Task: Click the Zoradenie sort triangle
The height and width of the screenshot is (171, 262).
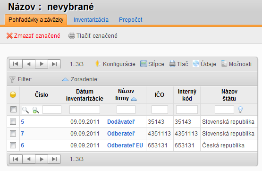Action: tap(65, 79)
